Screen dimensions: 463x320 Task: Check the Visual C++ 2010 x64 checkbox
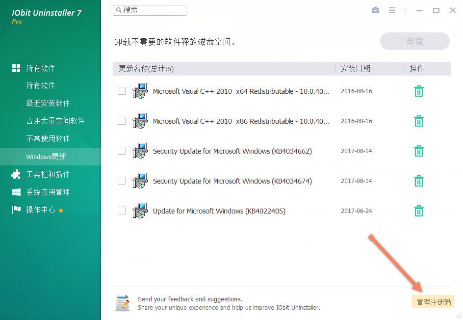click(122, 91)
